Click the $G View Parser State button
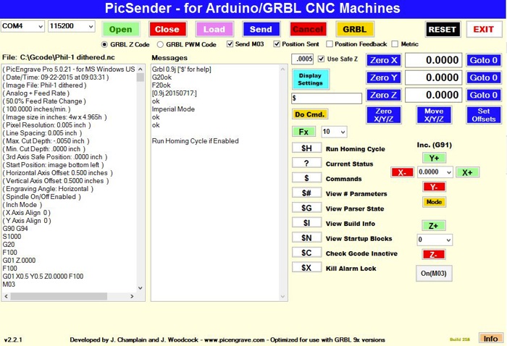This screenshot has width=507, height=346. [306, 208]
